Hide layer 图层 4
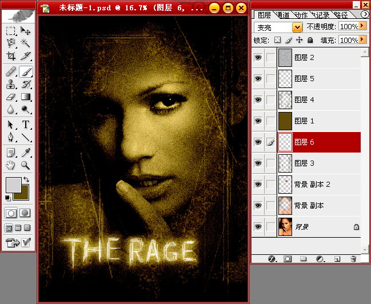Screen dimensions: 371x304 pyautogui.click(x=258, y=99)
